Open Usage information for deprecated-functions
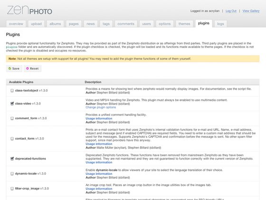 pyautogui.click(x=99, y=162)
